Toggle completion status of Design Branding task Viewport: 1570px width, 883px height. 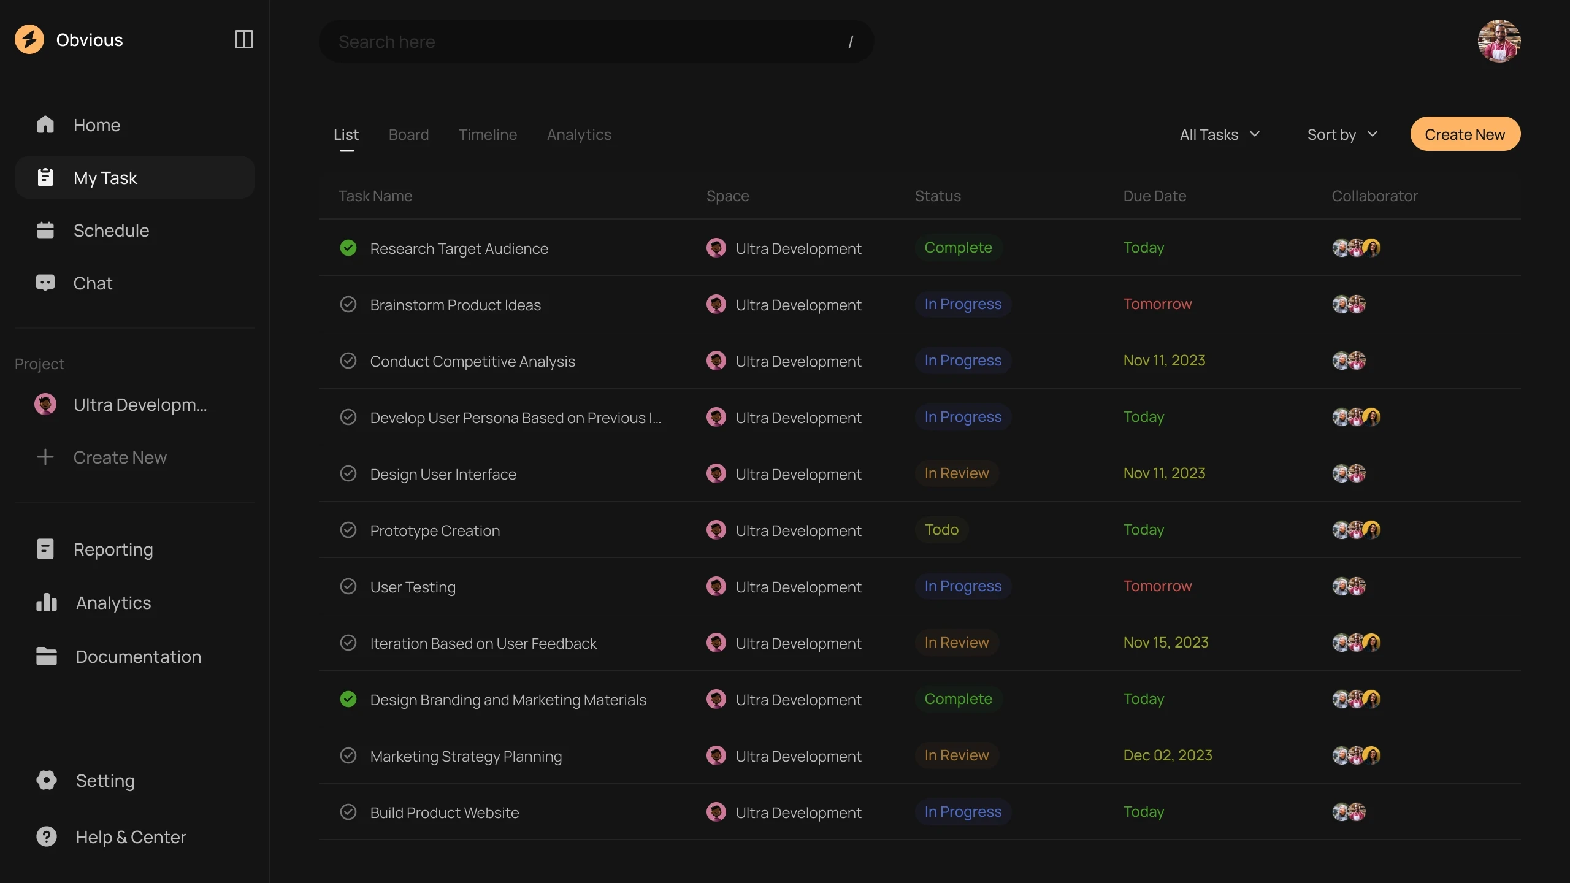pos(347,698)
